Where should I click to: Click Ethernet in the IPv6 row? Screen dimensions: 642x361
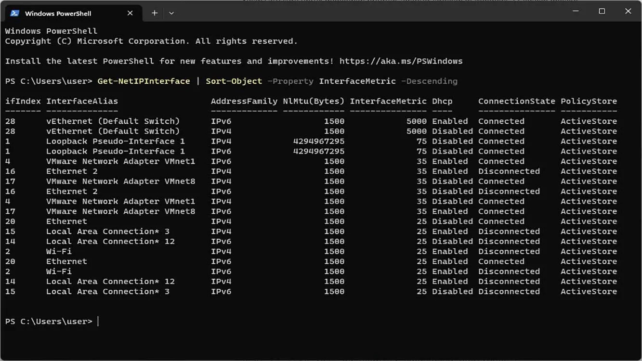pos(66,261)
